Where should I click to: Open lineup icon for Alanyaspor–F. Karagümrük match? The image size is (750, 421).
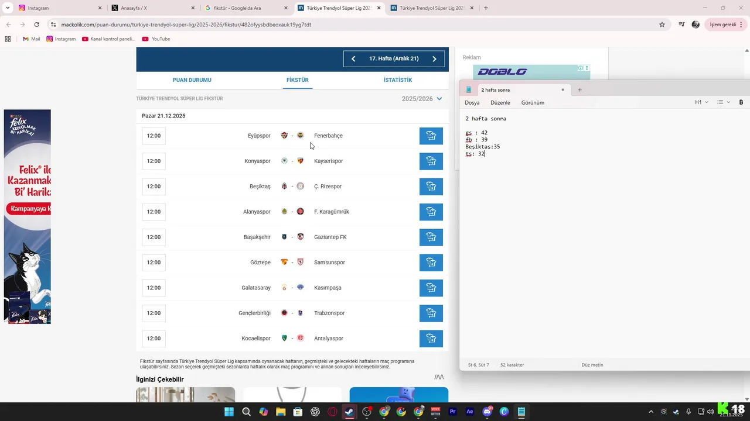point(431,212)
